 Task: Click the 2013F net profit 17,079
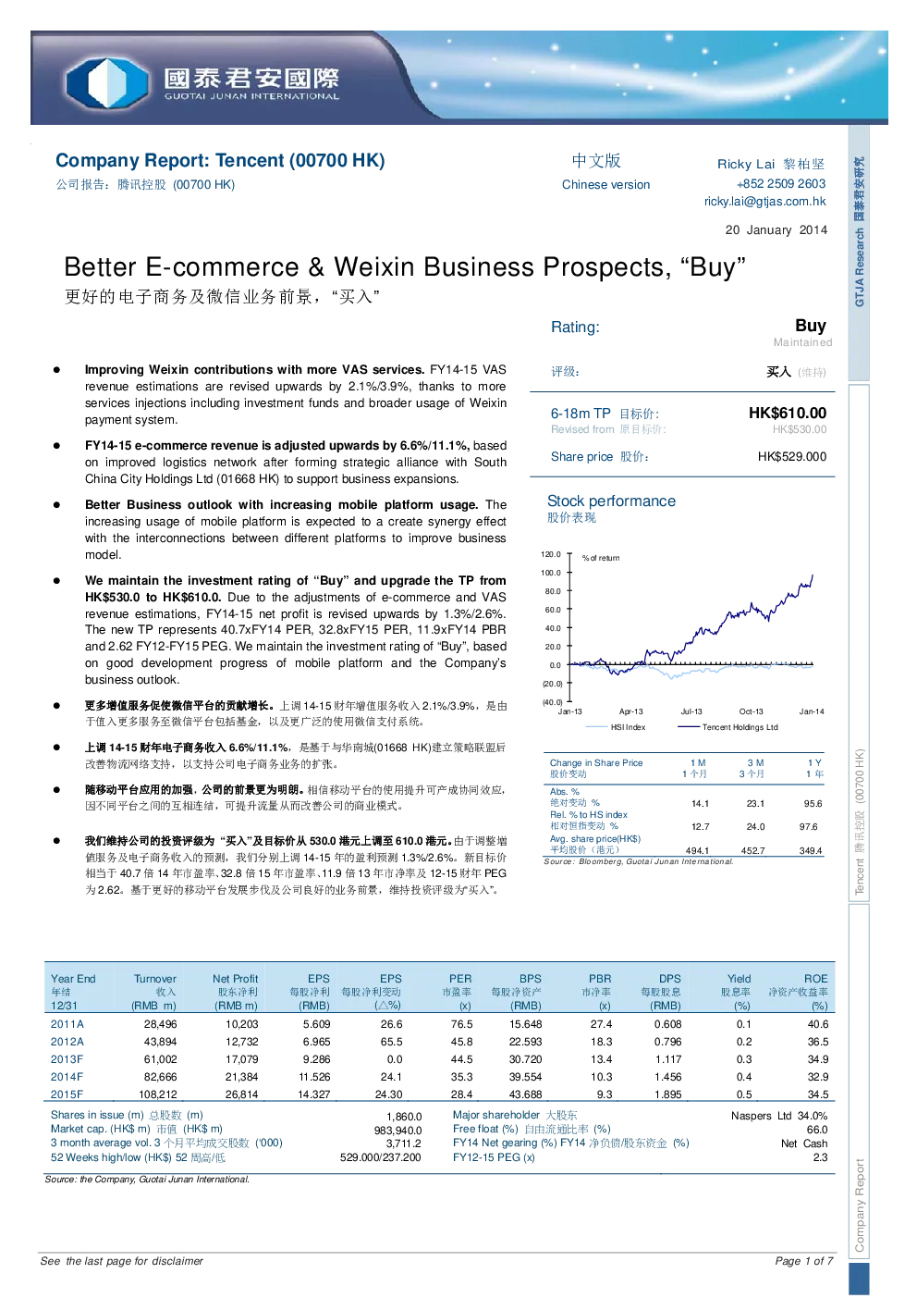(241, 1059)
